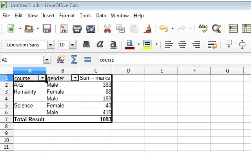Open the Undo history dropdown arrow
The image size is (251, 153).
[173, 29]
